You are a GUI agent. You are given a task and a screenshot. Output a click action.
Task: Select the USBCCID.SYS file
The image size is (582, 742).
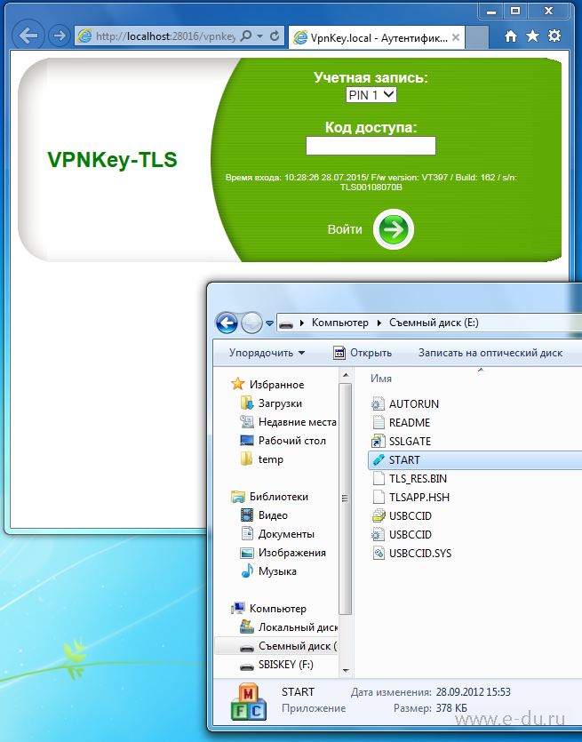tap(420, 554)
